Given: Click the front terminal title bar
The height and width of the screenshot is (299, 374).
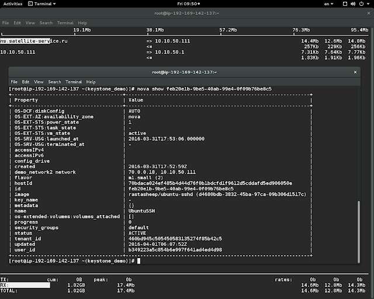Looking at the screenshot, I should pyautogui.click(x=184, y=72).
